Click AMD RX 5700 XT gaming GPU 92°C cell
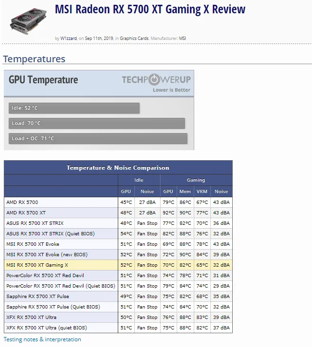Viewport: 312px width, 347px height. (x=169, y=212)
